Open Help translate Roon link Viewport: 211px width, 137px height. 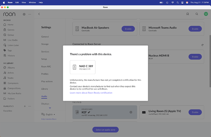click(x=49, y=119)
